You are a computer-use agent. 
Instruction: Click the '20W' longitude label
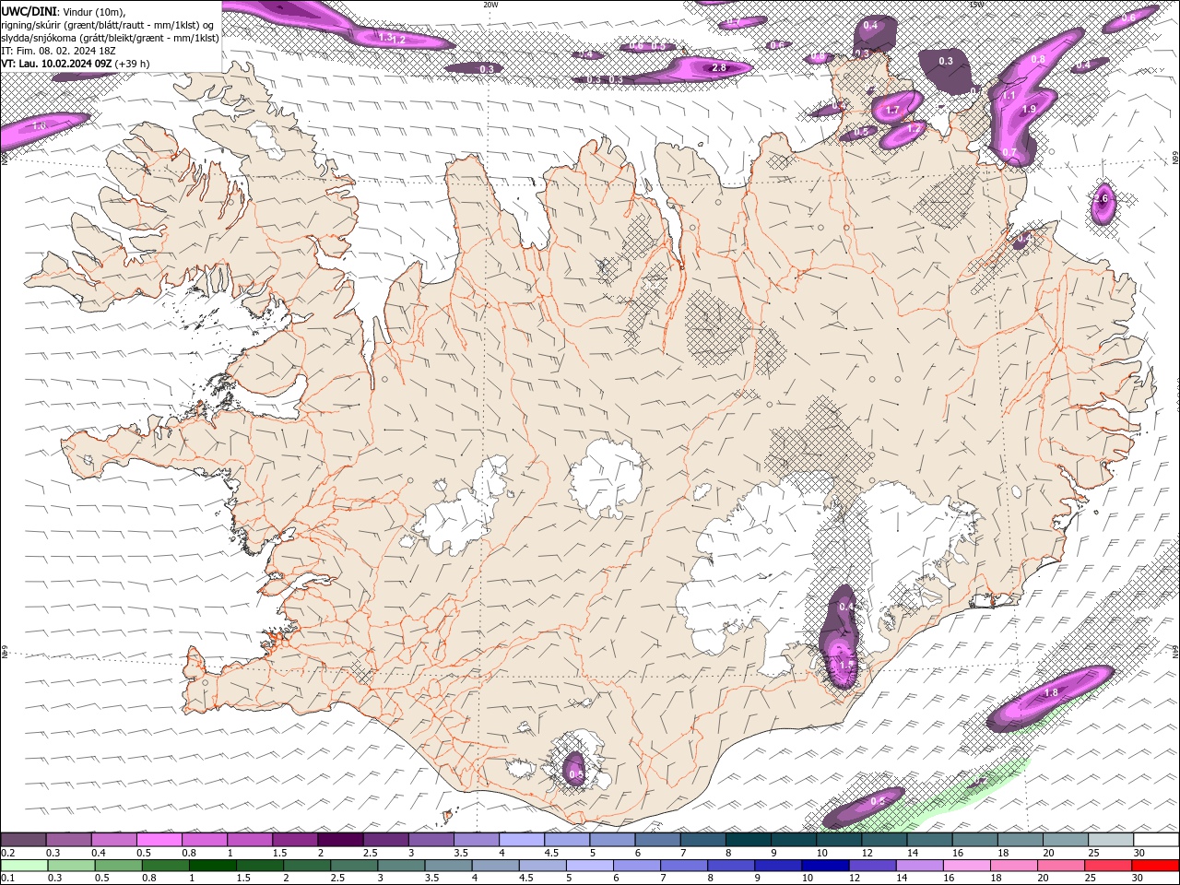pos(490,5)
